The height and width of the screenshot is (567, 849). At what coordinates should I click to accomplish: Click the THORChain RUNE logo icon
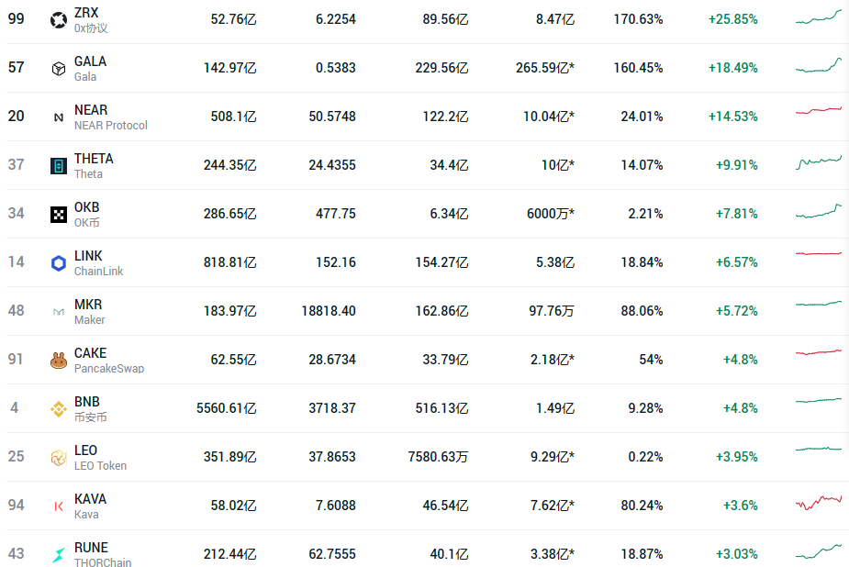(x=59, y=555)
